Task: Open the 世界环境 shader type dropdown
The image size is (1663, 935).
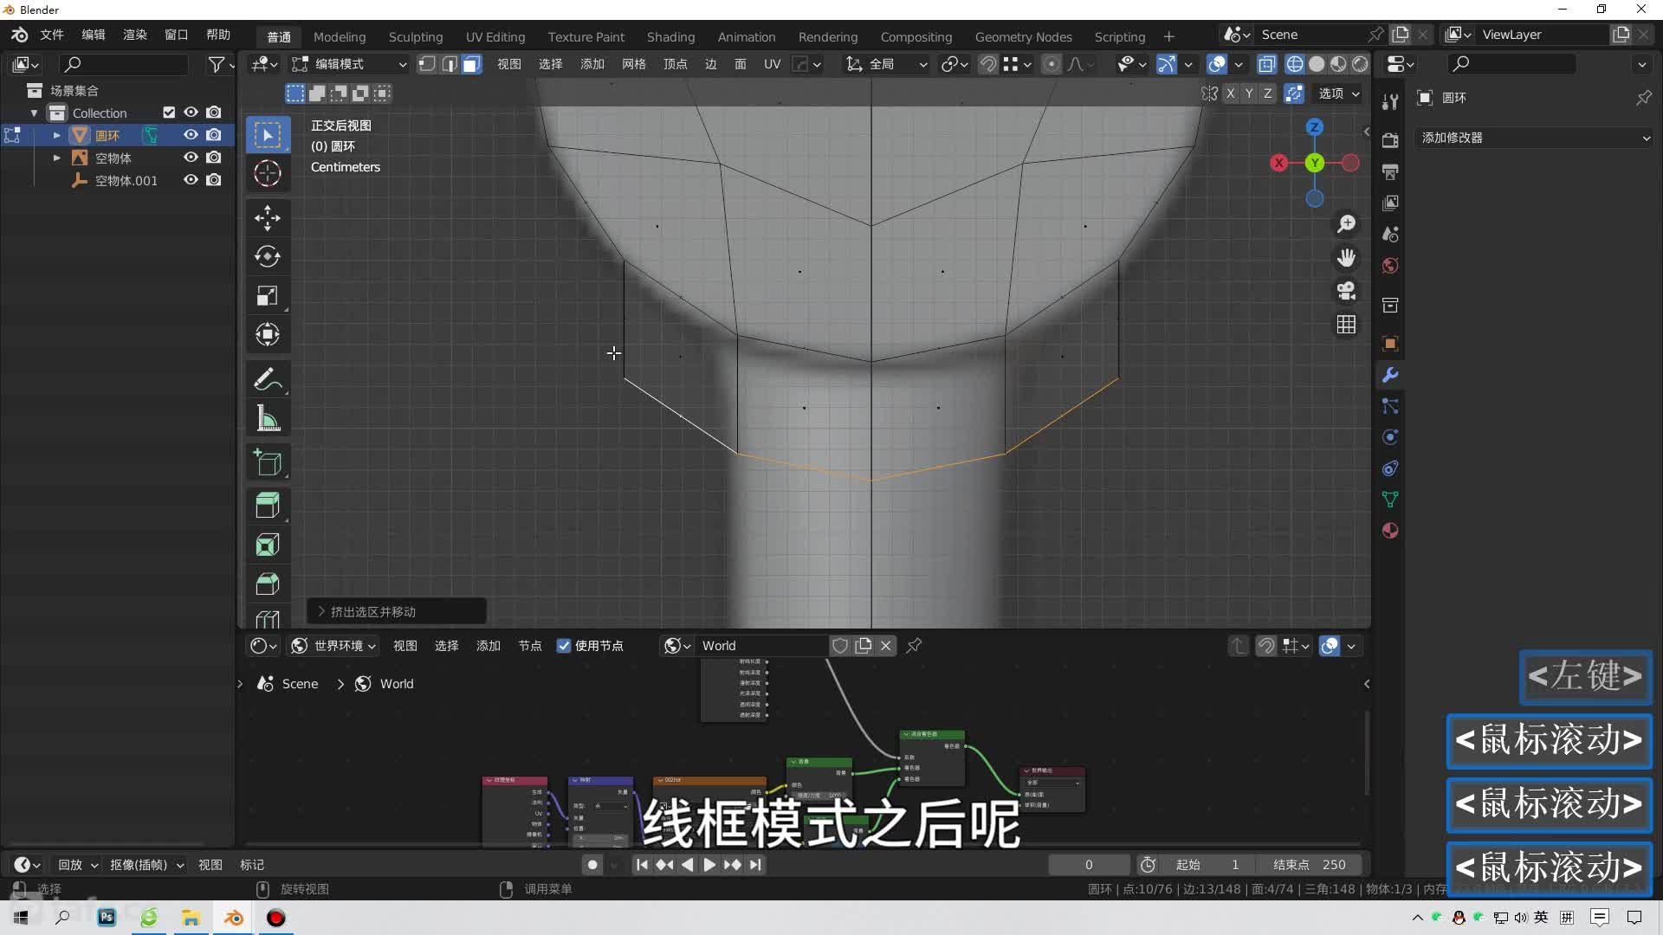Action: pos(334,646)
